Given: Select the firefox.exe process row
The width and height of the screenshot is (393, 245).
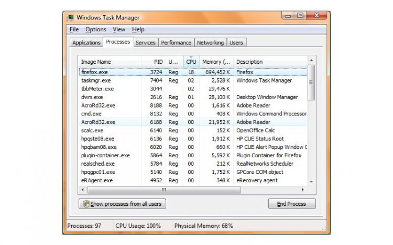Looking at the screenshot, I should coord(96,72).
